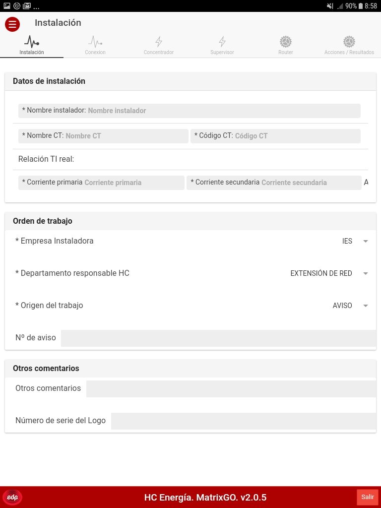Tap the mute status icon in status bar
The width and height of the screenshot is (381, 508).
[x=330, y=6]
